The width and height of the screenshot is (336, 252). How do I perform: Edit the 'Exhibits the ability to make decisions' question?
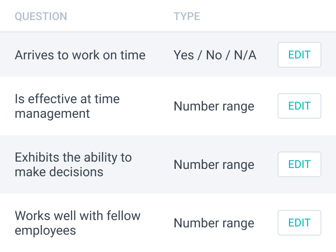point(299,164)
